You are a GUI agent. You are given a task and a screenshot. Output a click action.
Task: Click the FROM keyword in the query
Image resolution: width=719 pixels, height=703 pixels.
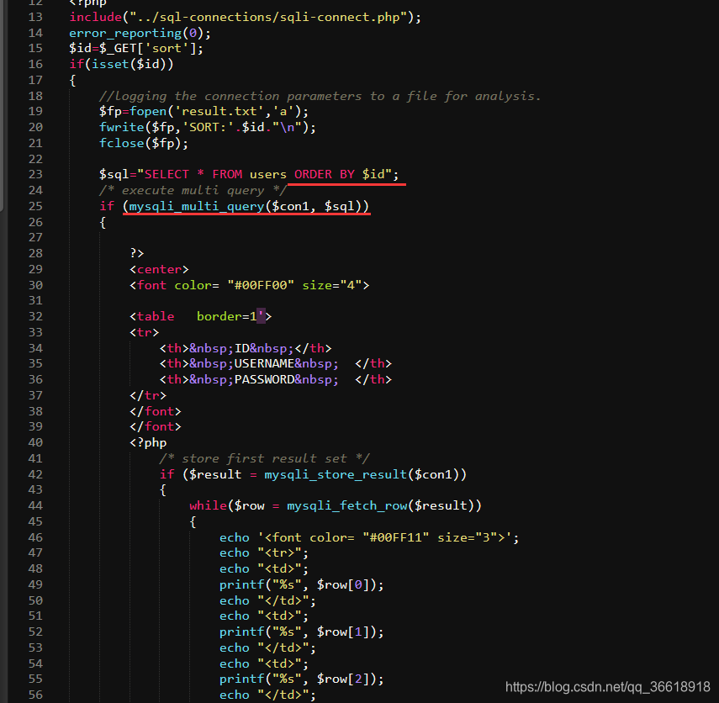[227, 175]
